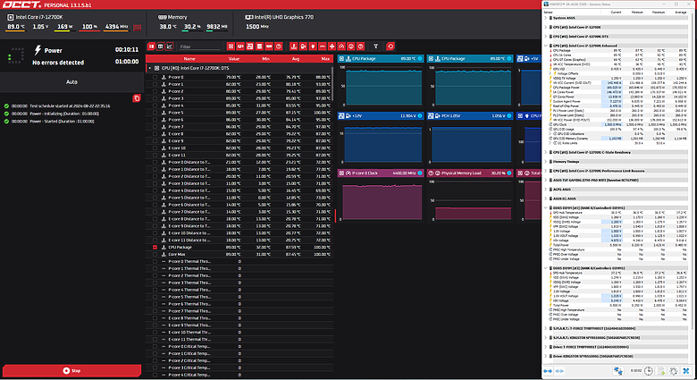Stop the running OCCT power test

(x=71, y=371)
